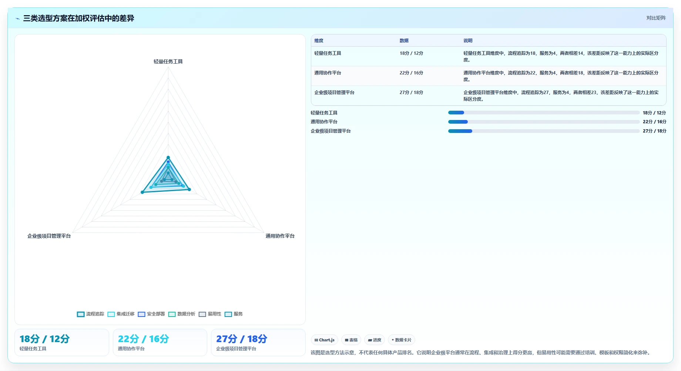This screenshot has height=371, width=681.
Task: Toggle the 集成迁移 legend series
Action: 121,314
